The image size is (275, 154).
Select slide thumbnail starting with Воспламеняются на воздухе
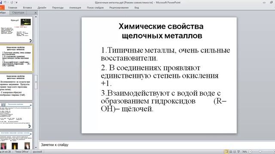tap(16, 87)
